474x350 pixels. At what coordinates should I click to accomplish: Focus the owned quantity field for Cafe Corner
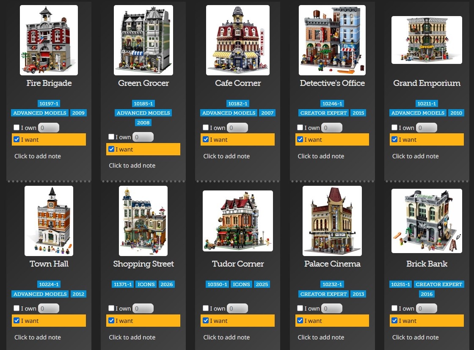click(x=237, y=127)
